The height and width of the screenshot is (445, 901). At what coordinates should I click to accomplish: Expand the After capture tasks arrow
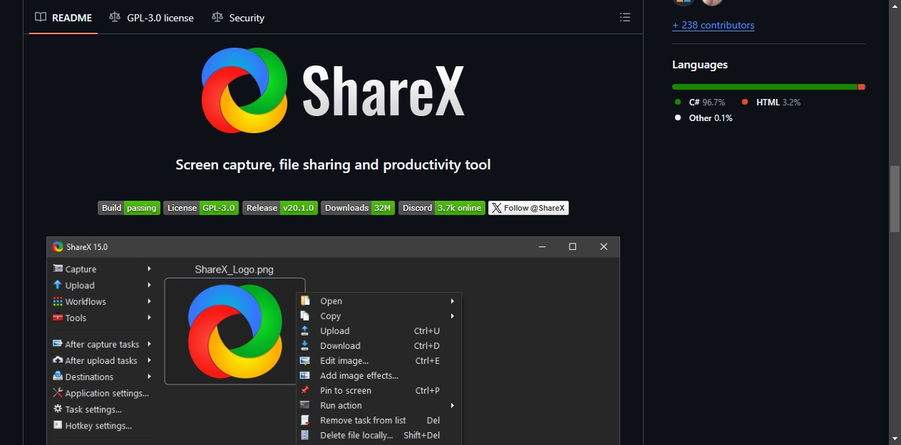(149, 344)
